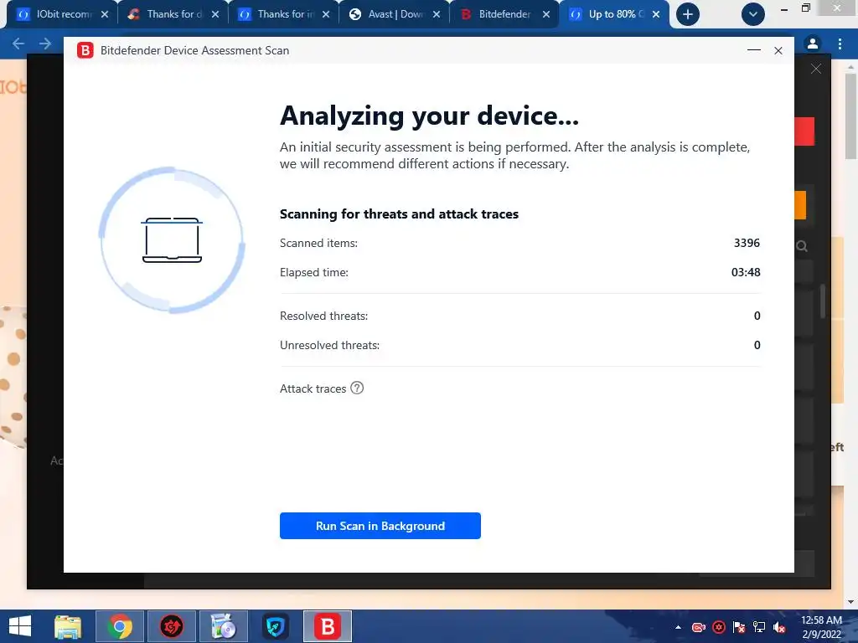The width and height of the screenshot is (858, 643).
Task: Open the browser profile icon
Action: click(x=813, y=44)
